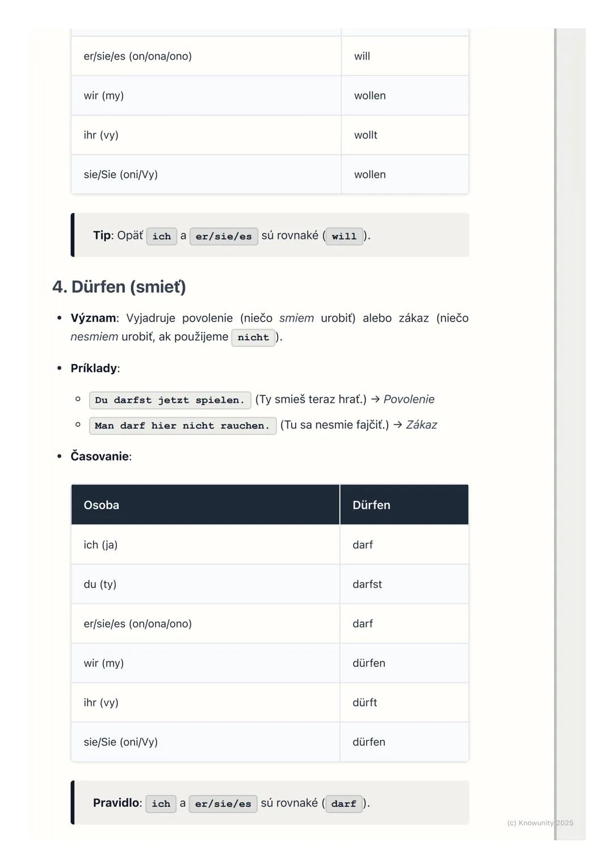Click the italic word "Povolenie"
Screen dimensions: 613x868
point(409,399)
